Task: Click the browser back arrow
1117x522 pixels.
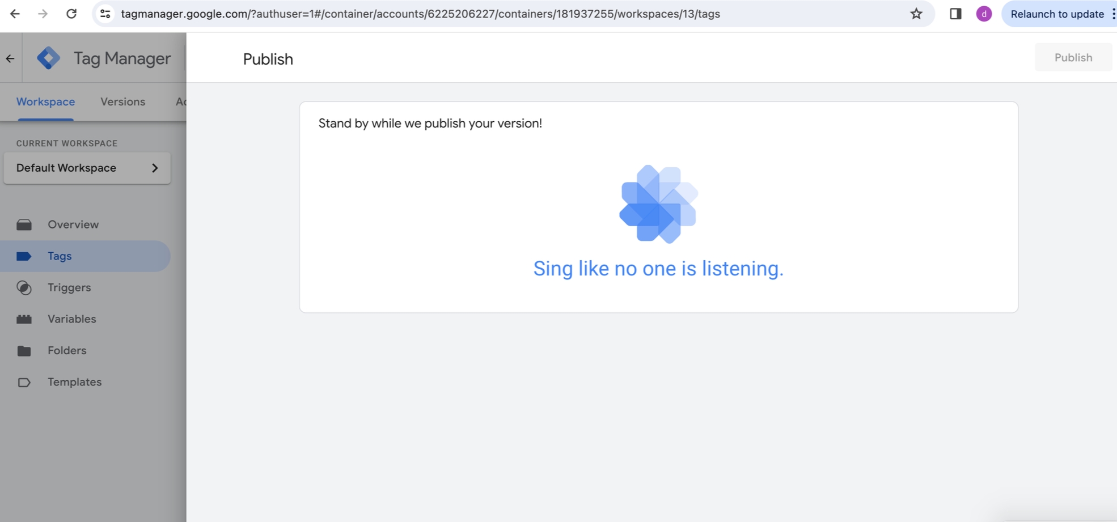Action: pyautogui.click(x=15, y=14)
